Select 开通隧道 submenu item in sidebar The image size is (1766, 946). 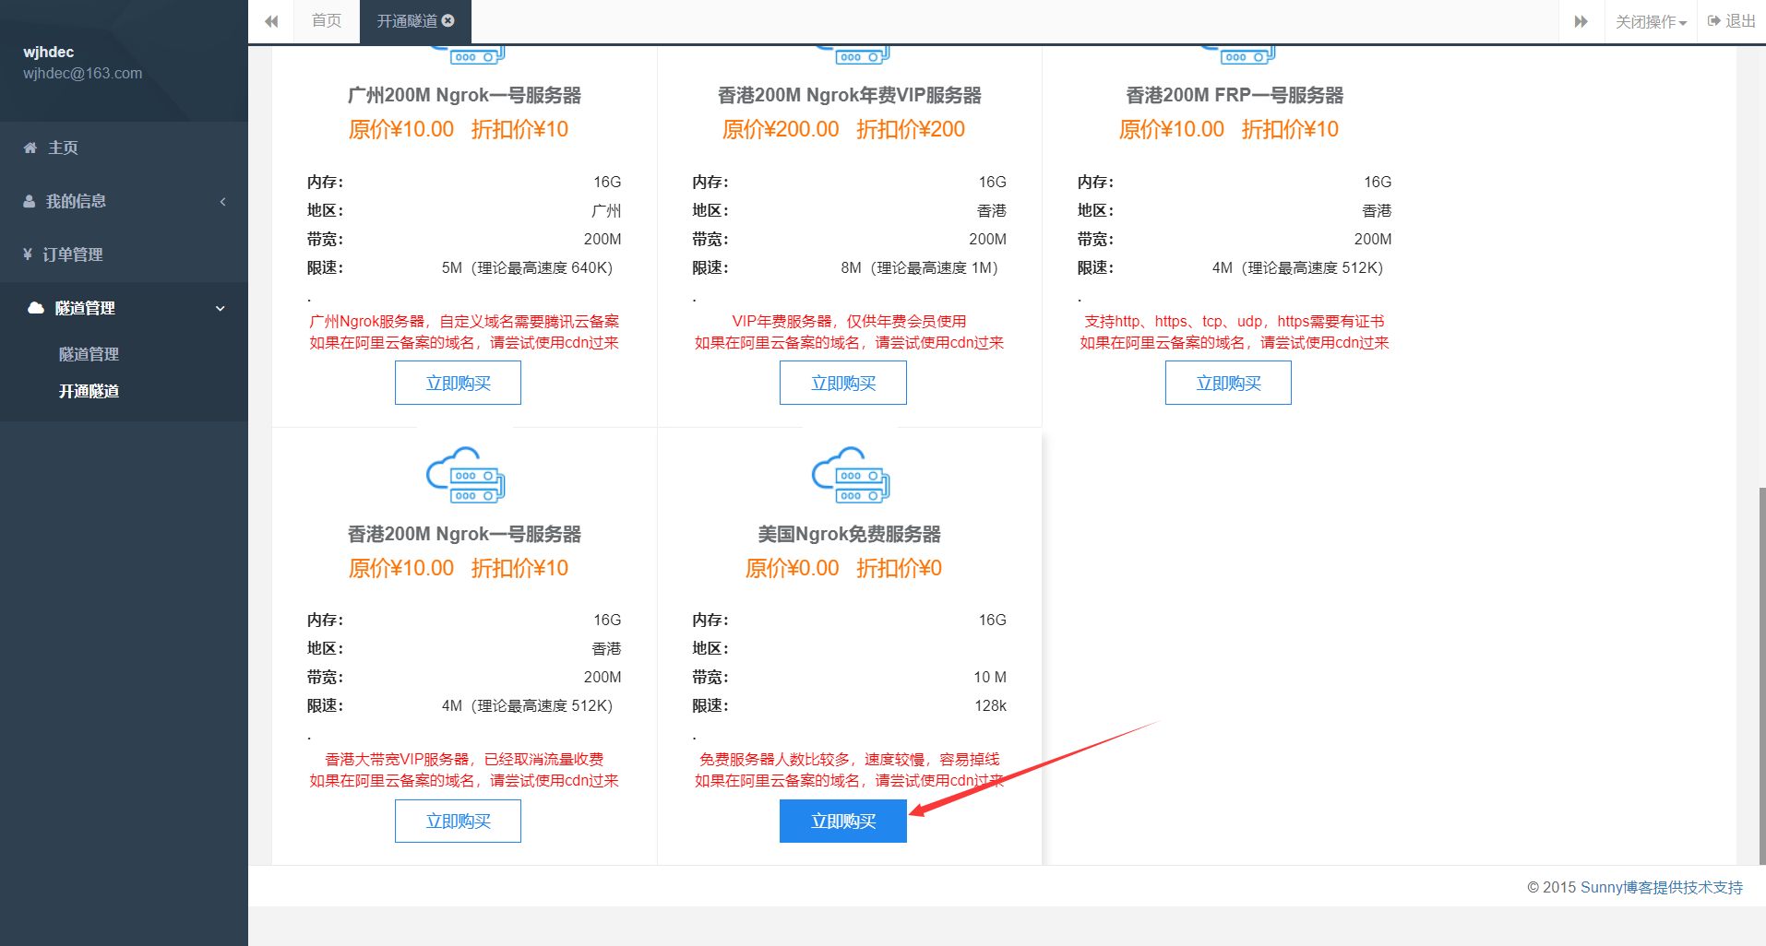(89, 391)
